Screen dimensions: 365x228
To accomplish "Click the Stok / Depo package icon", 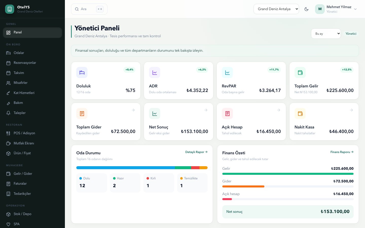I will (8, 214).
